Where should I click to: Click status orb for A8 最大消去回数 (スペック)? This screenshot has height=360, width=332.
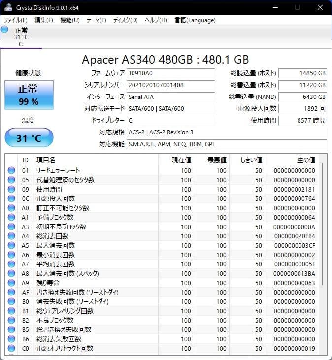pyautogui.click(x=11, y=273)
